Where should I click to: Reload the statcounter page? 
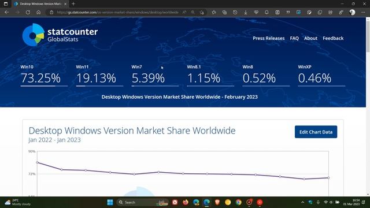(28, 12)
